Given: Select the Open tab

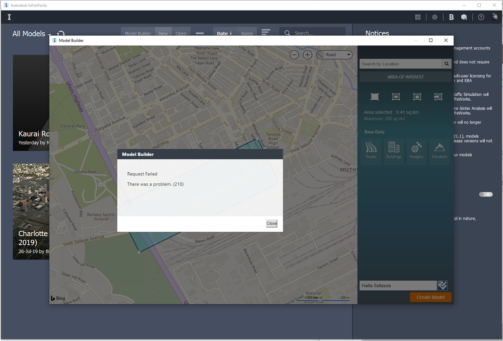Looking at the screenshot, I should tap(181, 33).
